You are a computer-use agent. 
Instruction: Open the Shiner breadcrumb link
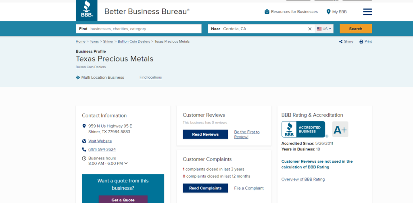tap(108, 42)
